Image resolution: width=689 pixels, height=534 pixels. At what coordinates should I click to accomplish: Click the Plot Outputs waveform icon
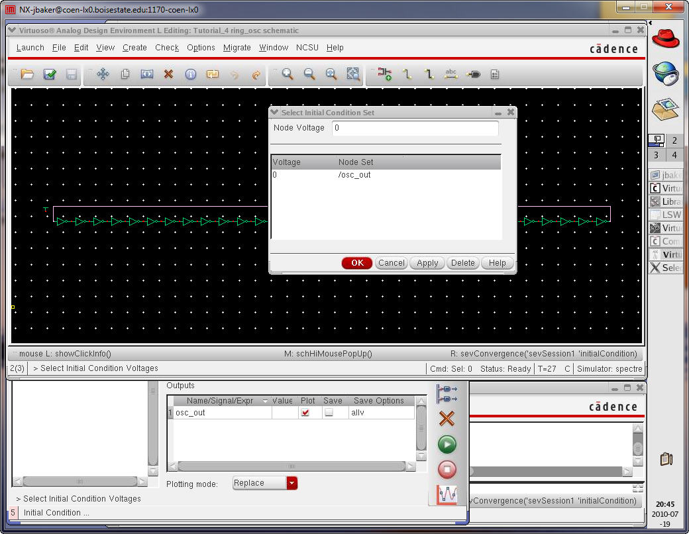tap(447, 495)
